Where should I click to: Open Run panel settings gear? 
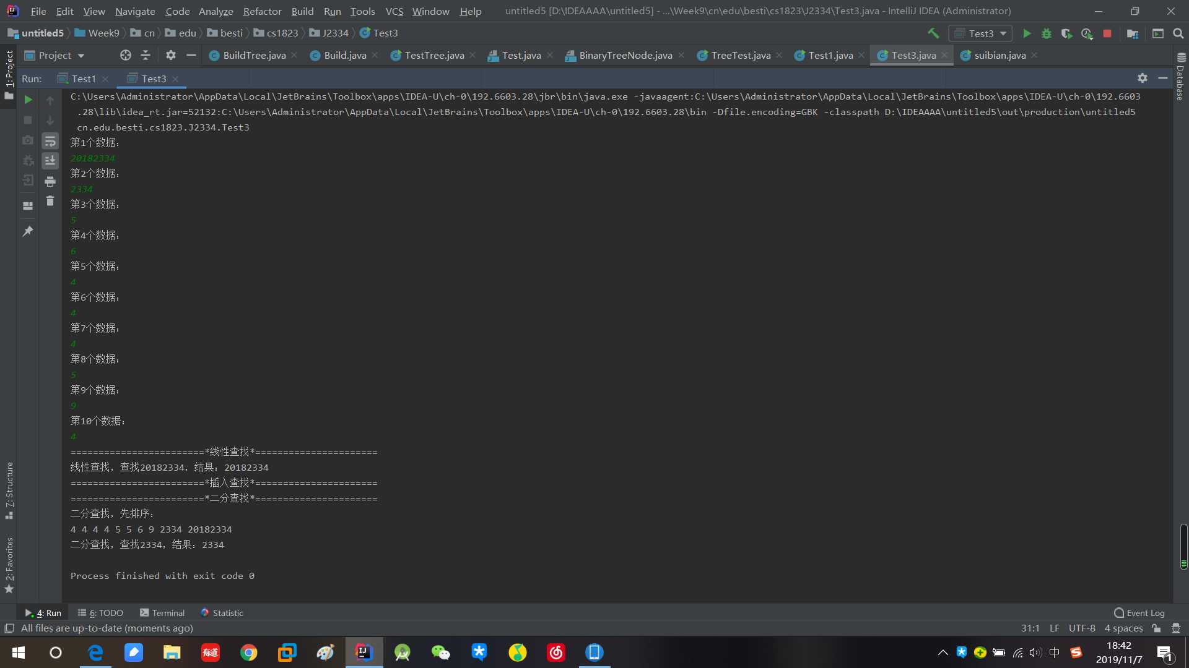coord(1143,78)
